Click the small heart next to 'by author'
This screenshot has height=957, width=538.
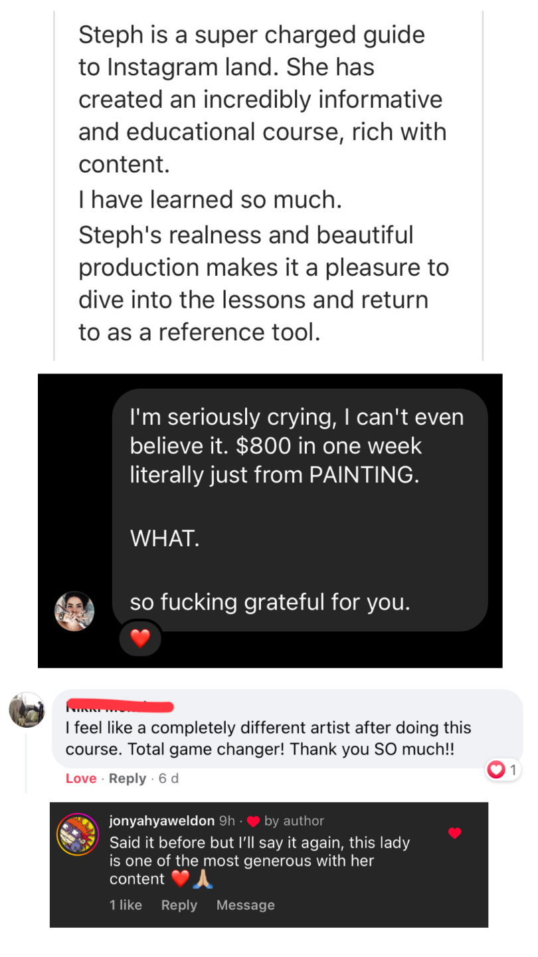[253, 821]
